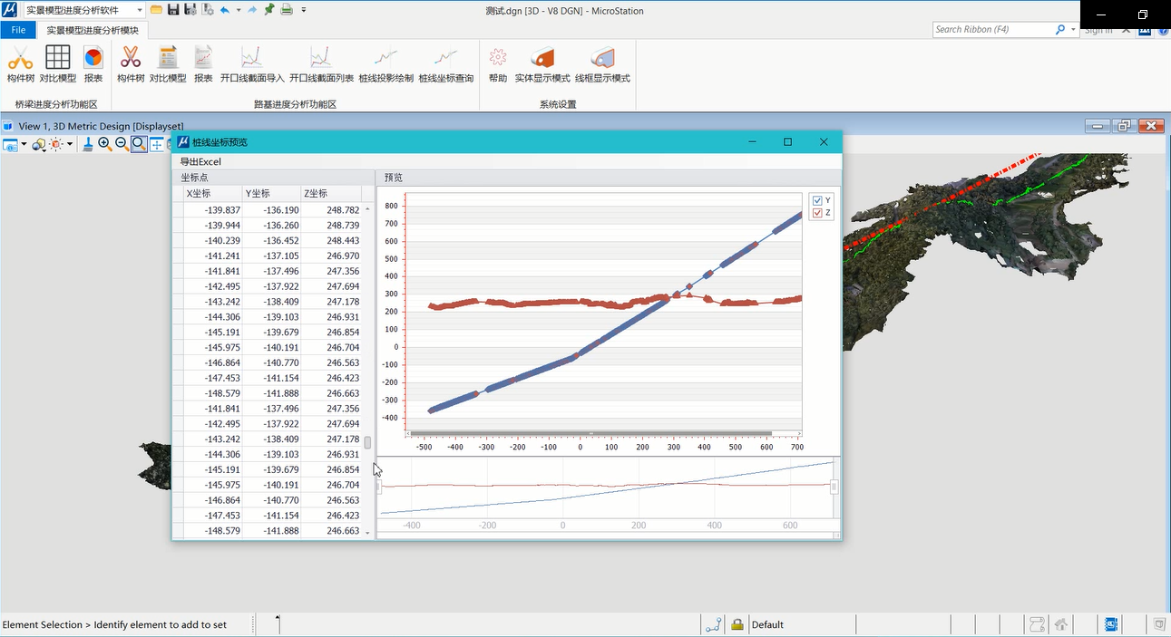Click the Y坐标 column header
This screenshot has height=637, width=1171.
point(270,194)
